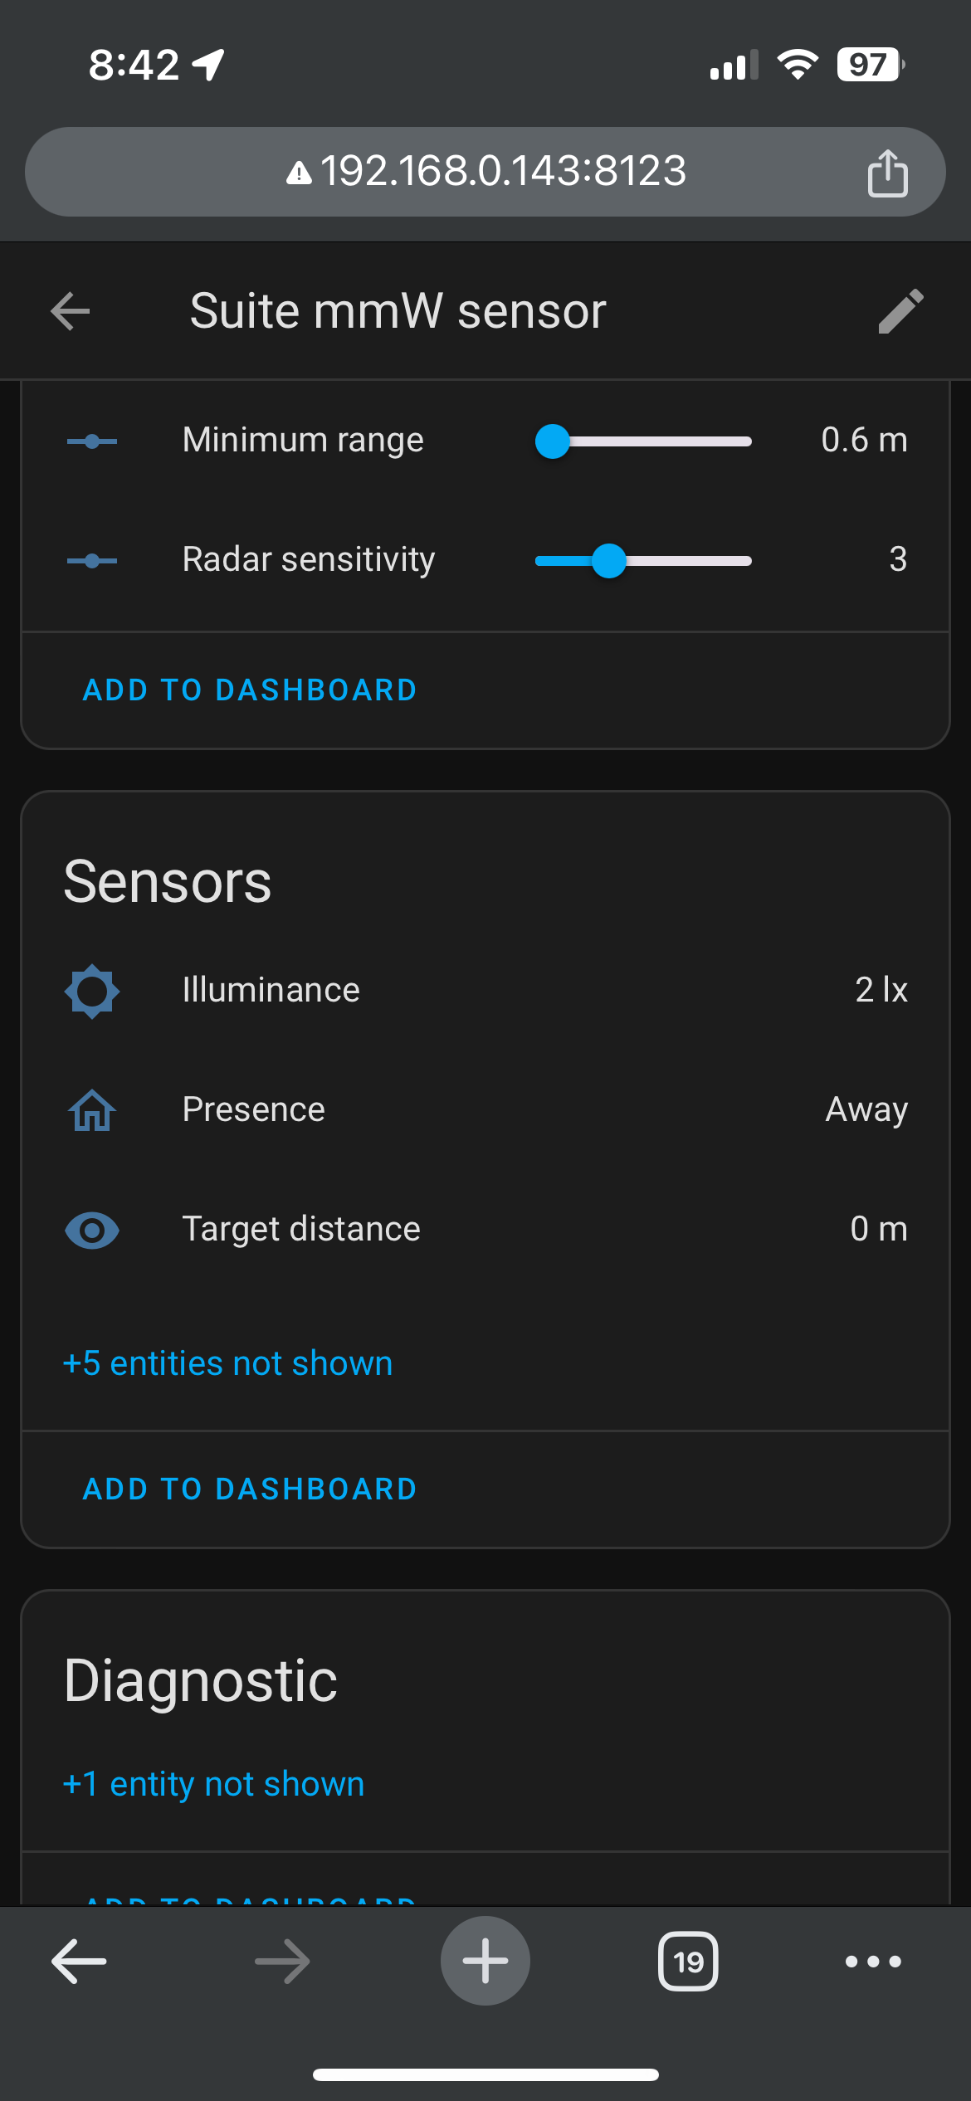The width and height of the screenshot is (971, 2101).
Task: Tap the address bar showing 192.168.0.143:8123
Action: point(486,172)
